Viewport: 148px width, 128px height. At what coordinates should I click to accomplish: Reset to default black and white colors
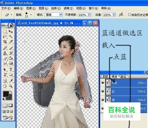pos(4,99)
